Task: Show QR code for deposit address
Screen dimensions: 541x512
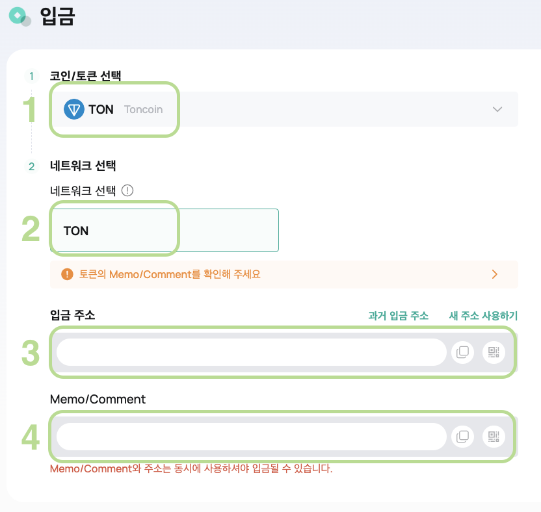Action: point(494,352)
